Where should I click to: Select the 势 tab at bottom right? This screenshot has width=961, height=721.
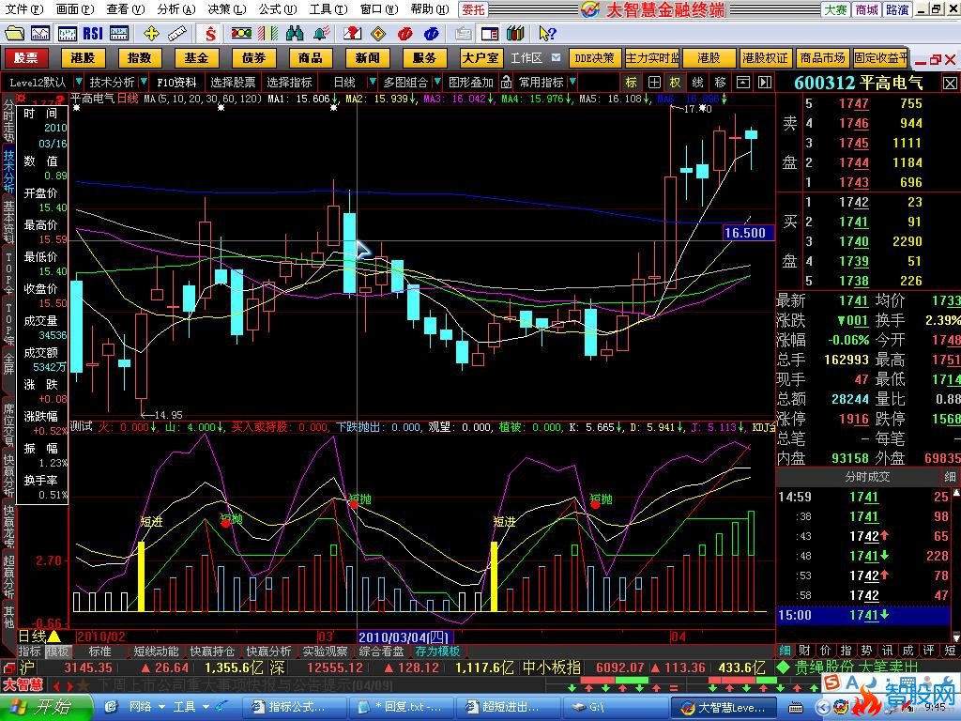tap(866, 651)
